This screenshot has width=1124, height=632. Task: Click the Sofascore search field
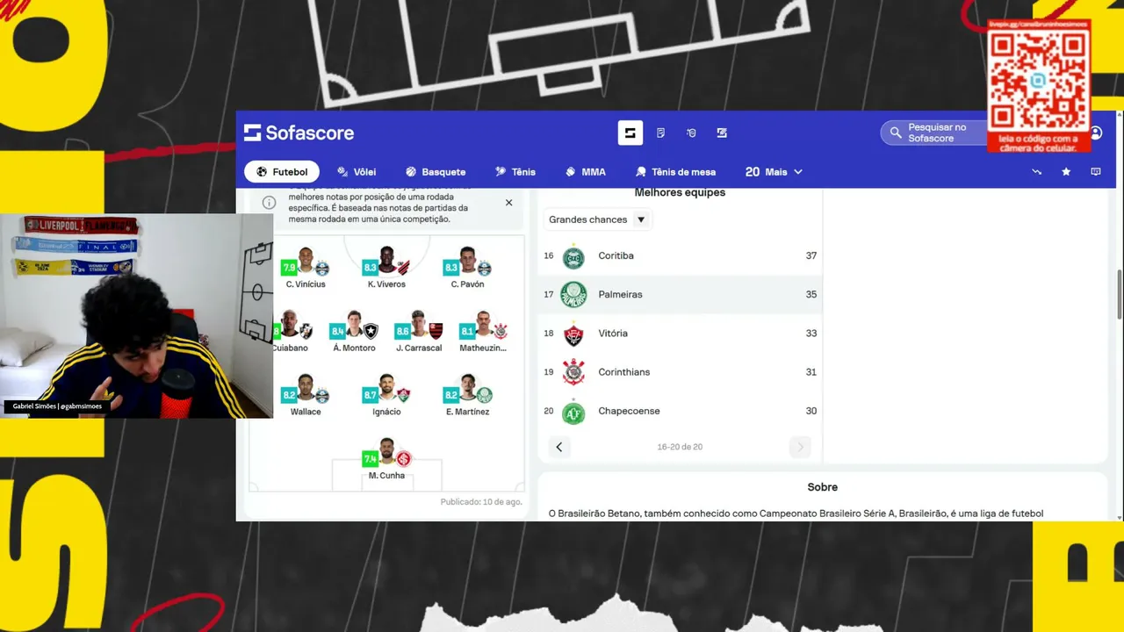933,133
